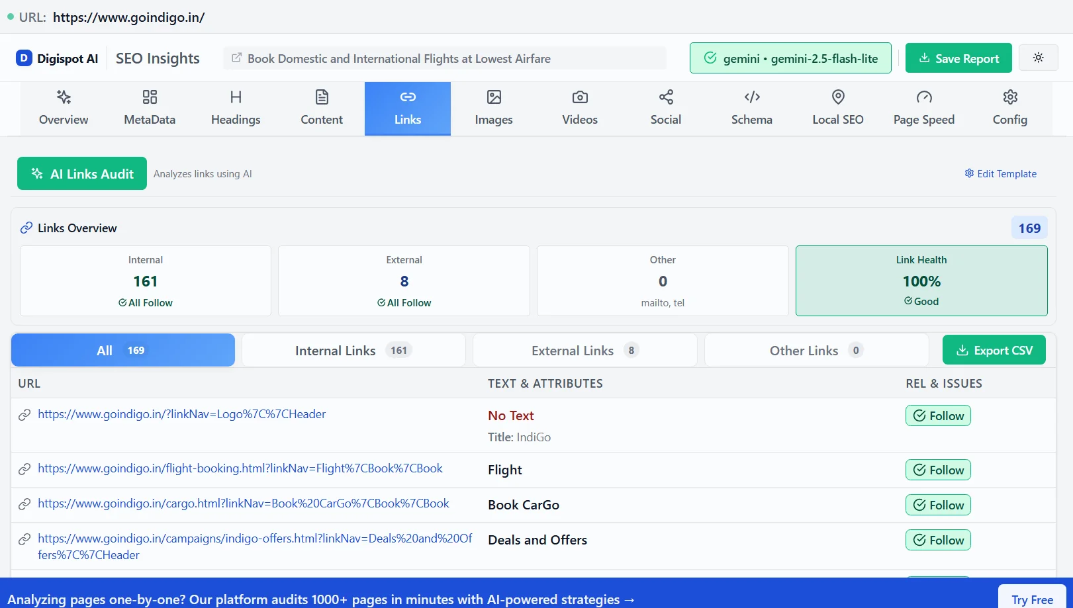
Task: Click the TEXT & ATTRIBUTES column header
Action: point(545,384)
